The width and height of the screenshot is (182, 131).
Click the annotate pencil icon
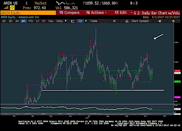(x=160, y=21)
